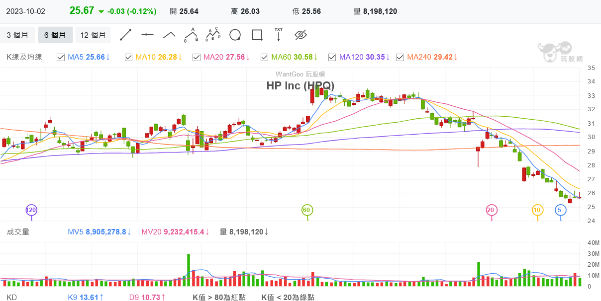The height and width of the screenshot is (301, 601).
Task: Click the green 60 marker on timeline
Action: point(306,210)
